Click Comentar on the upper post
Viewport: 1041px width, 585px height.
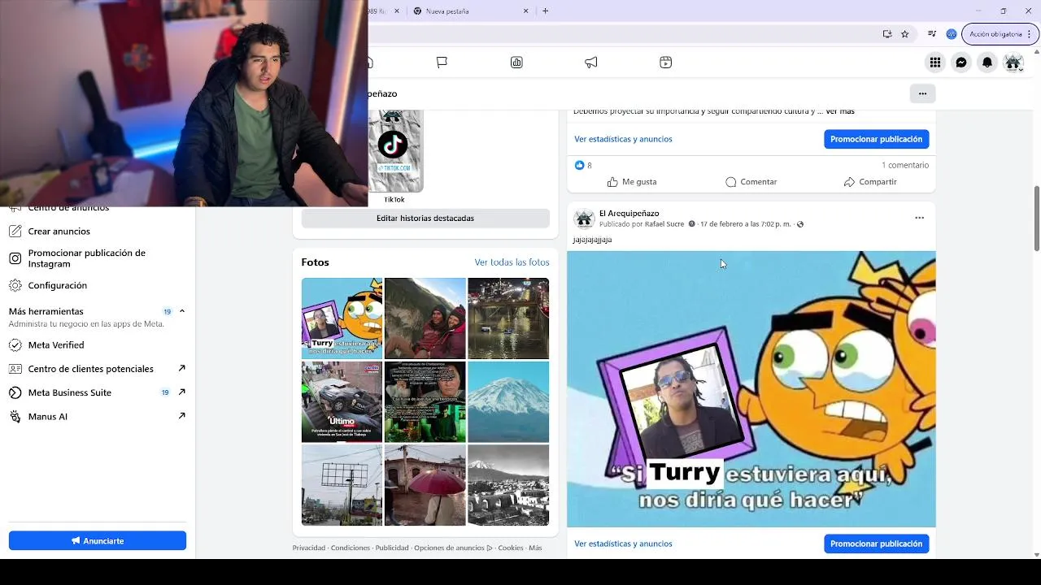click(751, 182)
